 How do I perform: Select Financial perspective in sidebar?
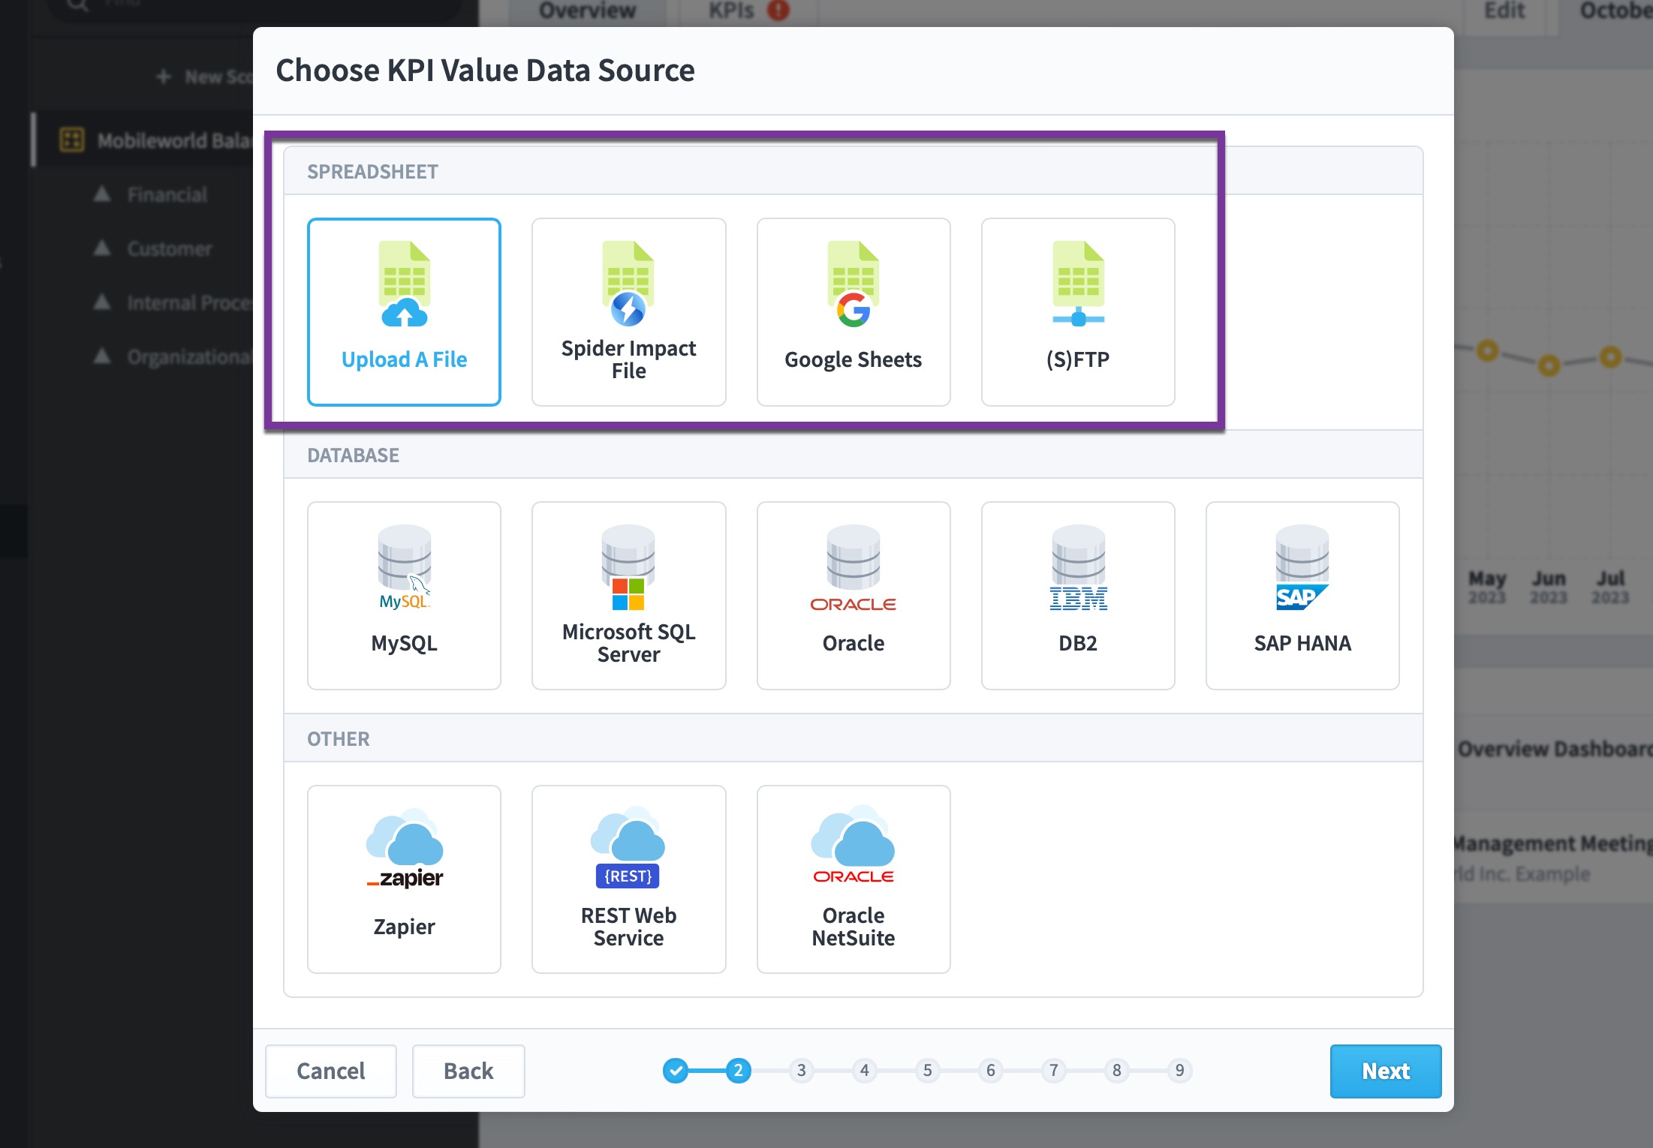click(x=167, y=195)
